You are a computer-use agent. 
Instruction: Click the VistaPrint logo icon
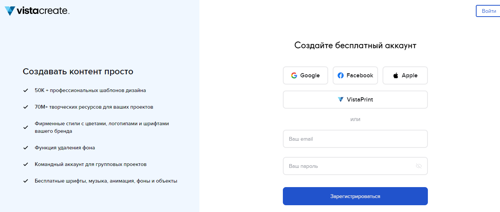coord(341,100)
